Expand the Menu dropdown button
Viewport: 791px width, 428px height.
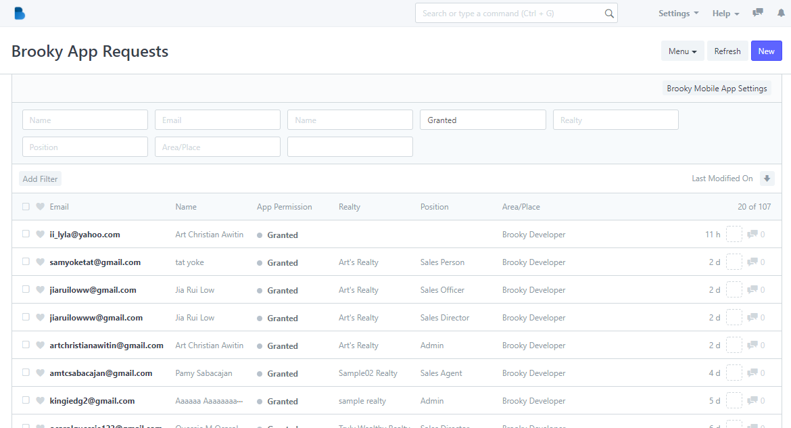(x=683, y=51)
